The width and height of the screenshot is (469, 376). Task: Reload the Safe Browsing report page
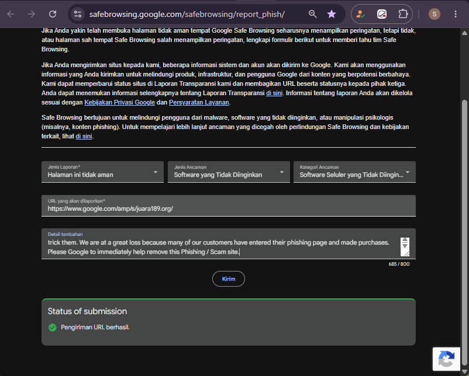click(53, 14)
